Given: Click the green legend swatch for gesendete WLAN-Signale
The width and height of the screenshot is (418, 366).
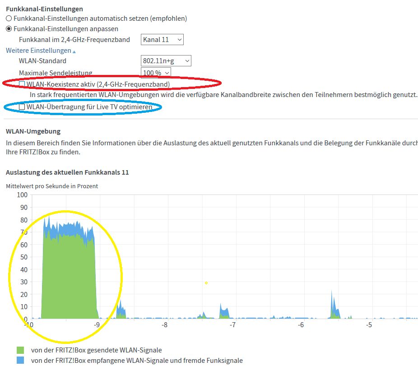Looking at the screenshot, I should (x=20, y=350).
